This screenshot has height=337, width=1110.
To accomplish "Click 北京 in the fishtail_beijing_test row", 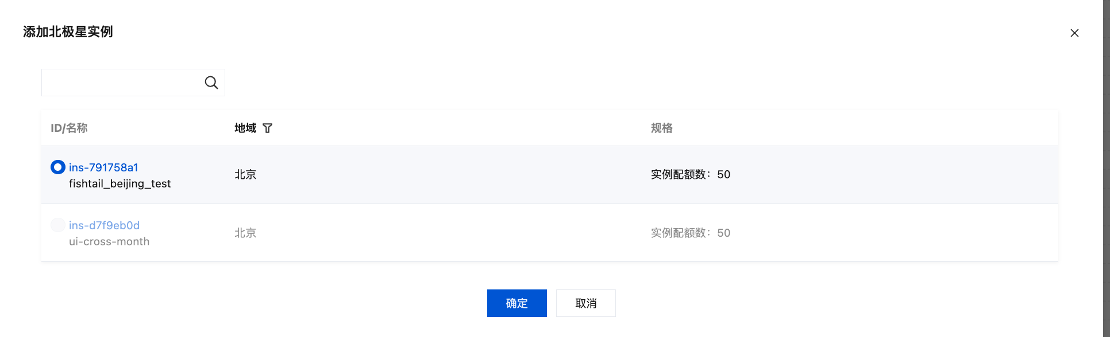I will pos(245,174).
